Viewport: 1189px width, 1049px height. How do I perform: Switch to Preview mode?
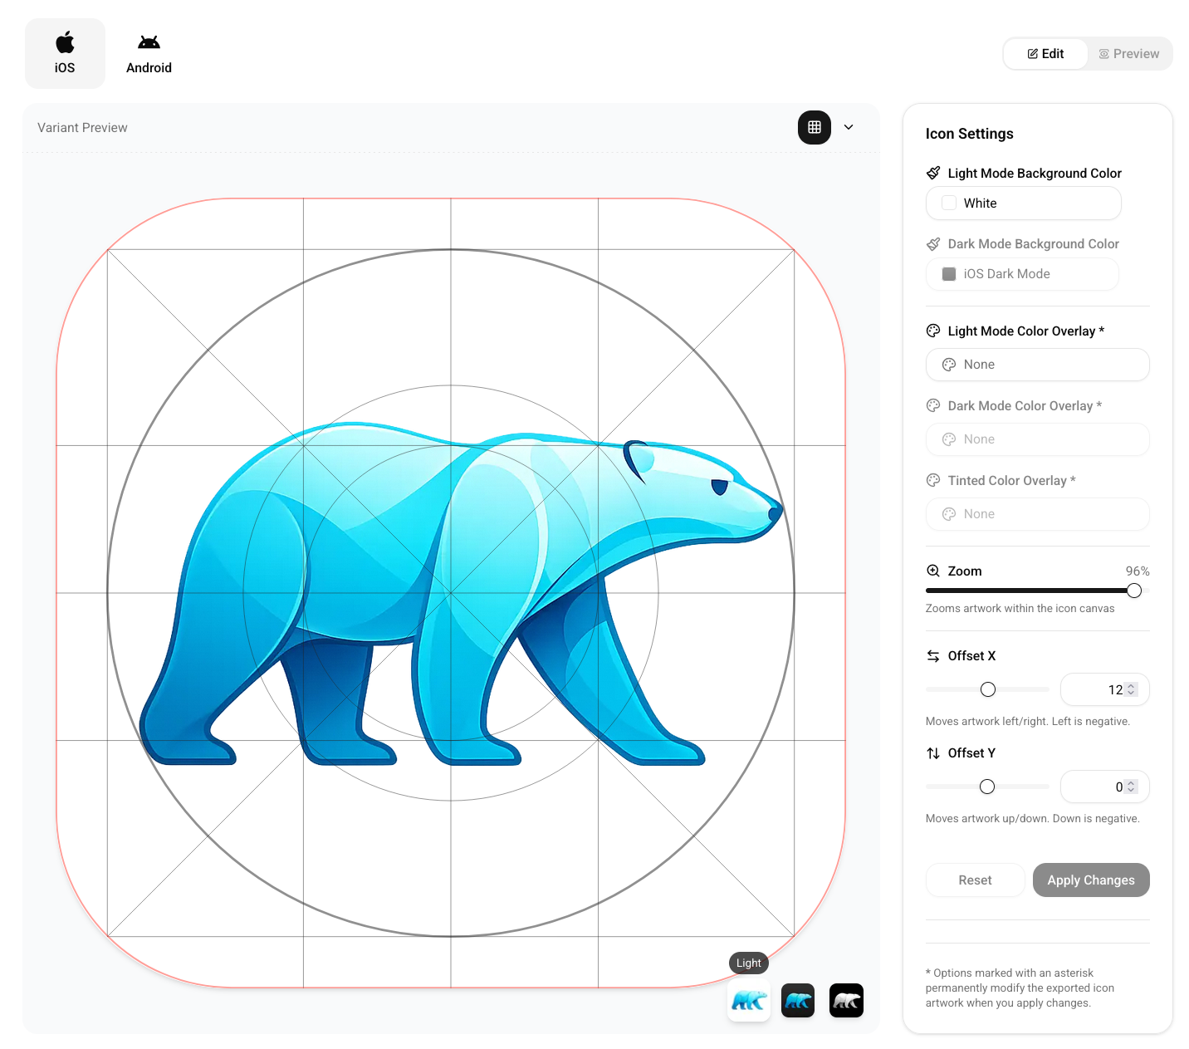point(1129,52)
